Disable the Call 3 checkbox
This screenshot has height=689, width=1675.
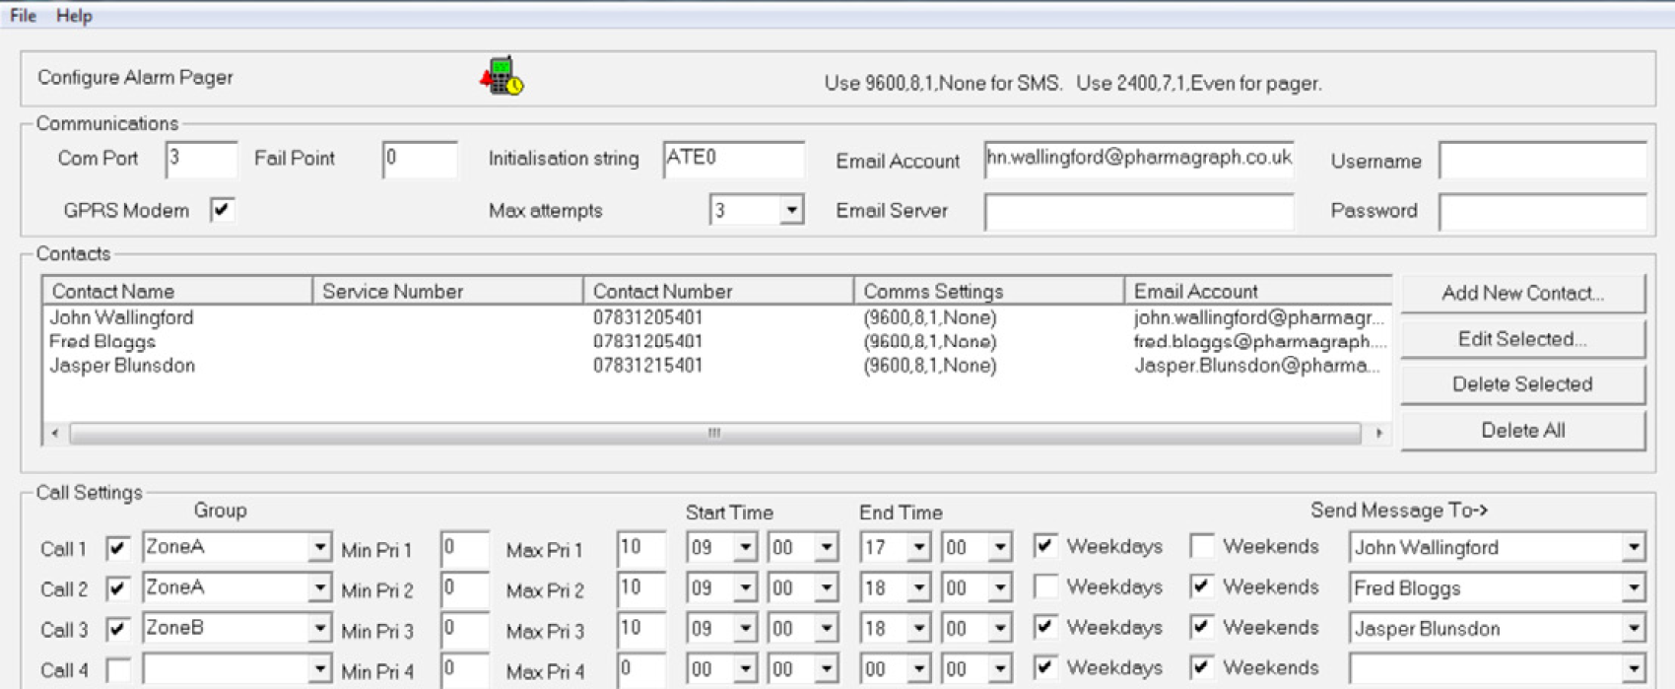118,630
